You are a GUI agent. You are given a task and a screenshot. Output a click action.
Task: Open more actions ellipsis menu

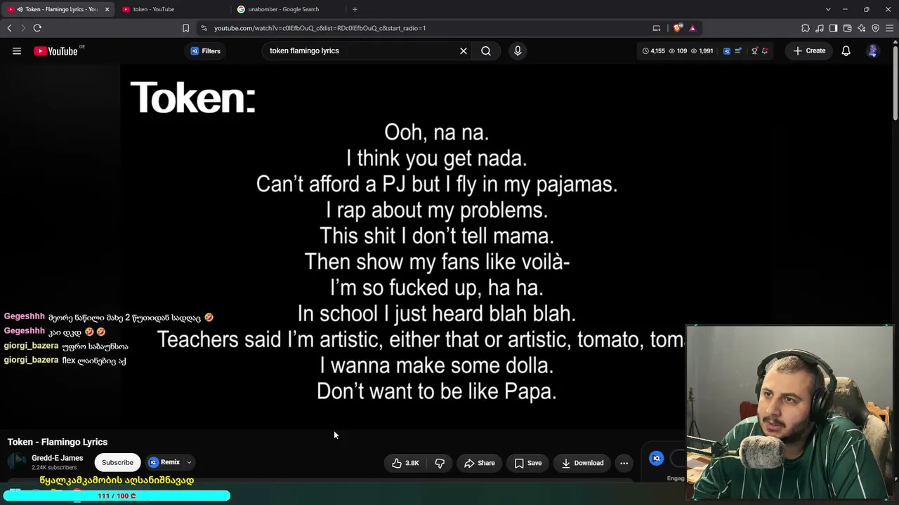click(x=624, y=463)
